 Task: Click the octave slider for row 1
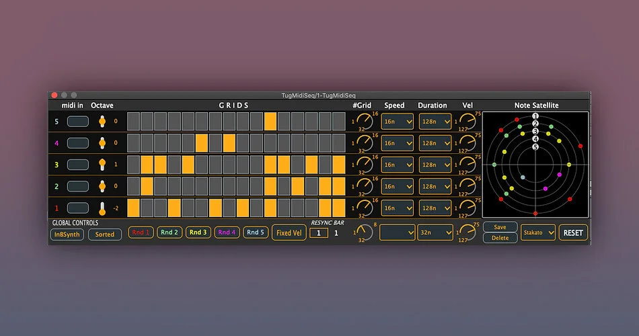[102, 208]
